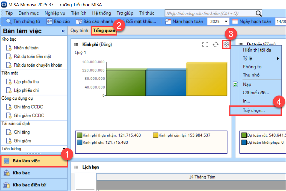
Task: Click the MISA Mimosa app logo
Action: pos(4,5)
